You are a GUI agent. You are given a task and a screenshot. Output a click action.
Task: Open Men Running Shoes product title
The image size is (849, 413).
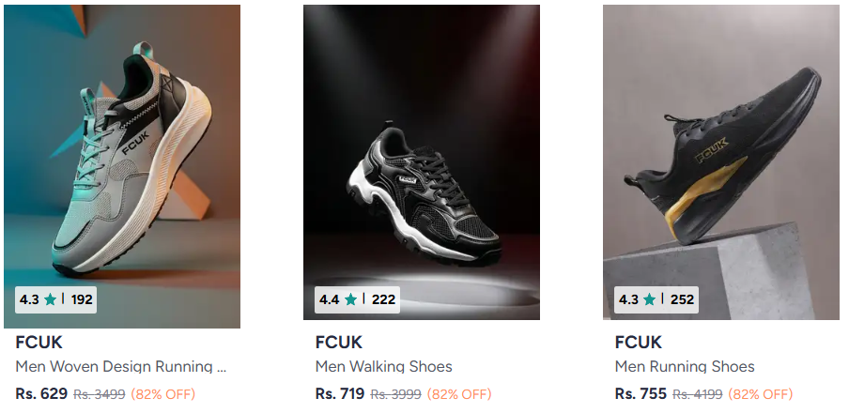685,366
